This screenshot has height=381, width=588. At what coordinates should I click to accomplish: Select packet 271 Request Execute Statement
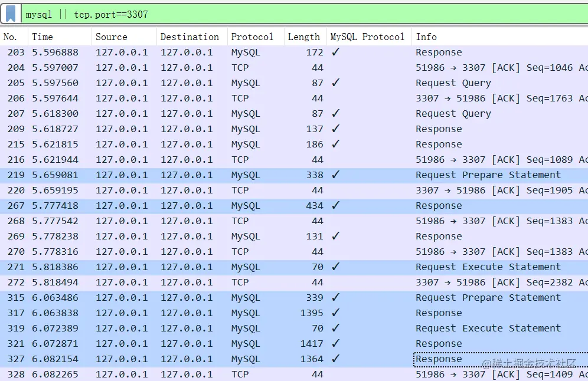[x=294, y=267]
